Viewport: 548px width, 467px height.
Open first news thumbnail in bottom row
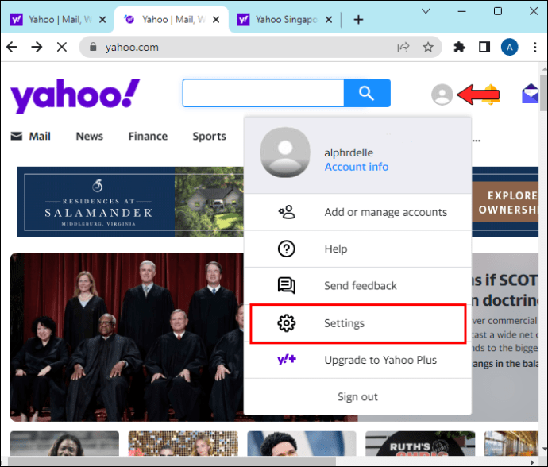coord(64,443)
